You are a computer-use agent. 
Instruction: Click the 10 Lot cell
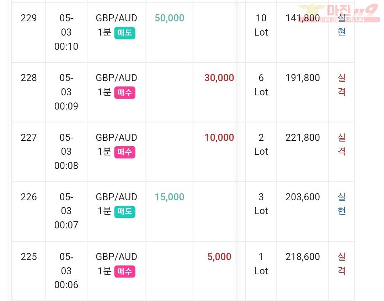point(261,33)
